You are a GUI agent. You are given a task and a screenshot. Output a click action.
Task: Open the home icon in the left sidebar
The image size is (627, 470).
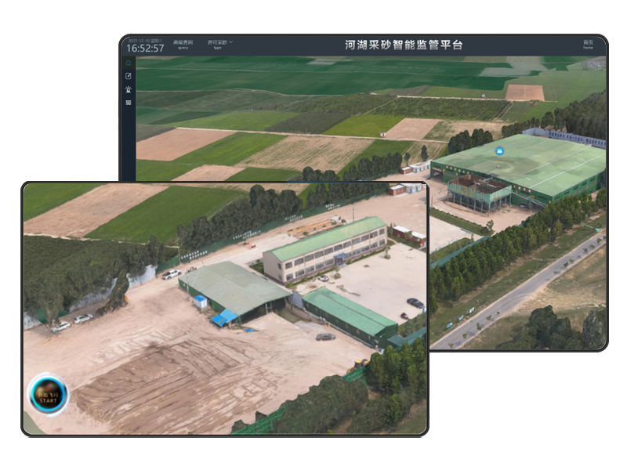click(x=129, y=63)
